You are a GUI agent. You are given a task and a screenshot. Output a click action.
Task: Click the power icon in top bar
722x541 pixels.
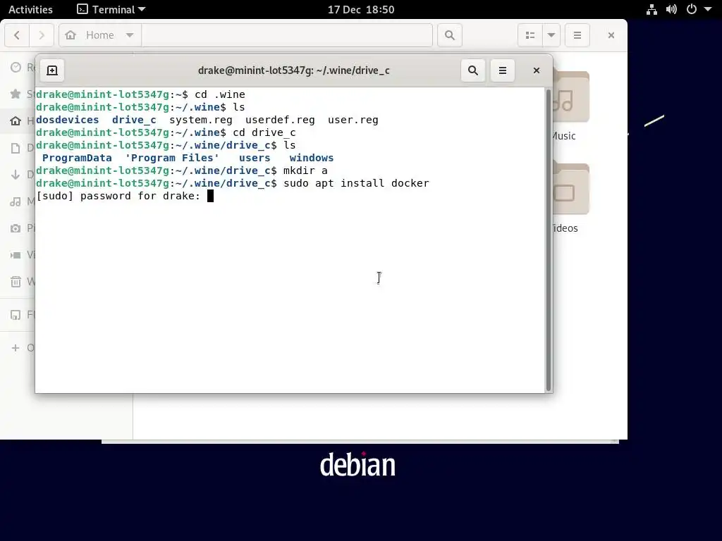[x=691, y=9]
